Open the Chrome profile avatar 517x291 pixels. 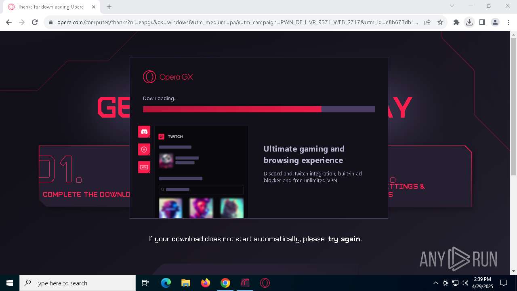pyautogui.click(x=495, y=23)
